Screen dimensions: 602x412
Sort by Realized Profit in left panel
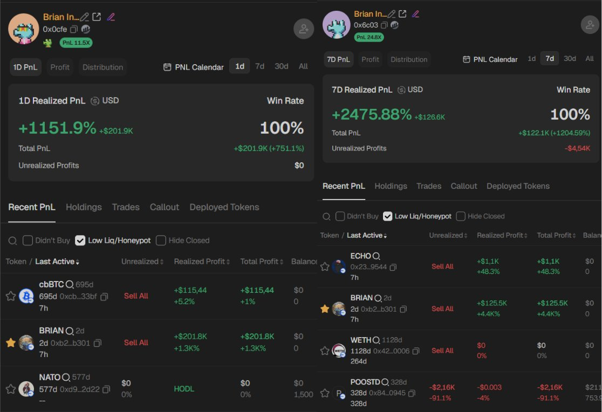(x=202, y=262)
